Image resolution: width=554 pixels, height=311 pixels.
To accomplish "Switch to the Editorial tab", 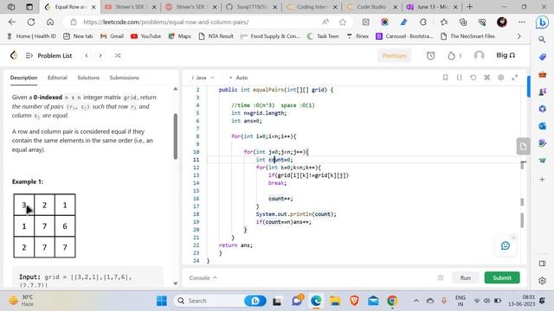I will pos(57,78).
